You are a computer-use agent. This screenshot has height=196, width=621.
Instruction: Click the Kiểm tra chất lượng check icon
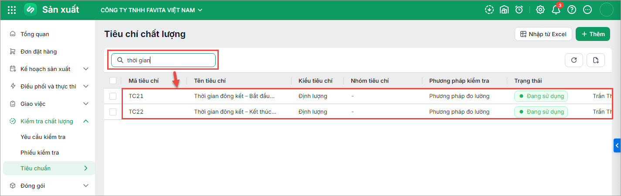click(x=13, y=121)
